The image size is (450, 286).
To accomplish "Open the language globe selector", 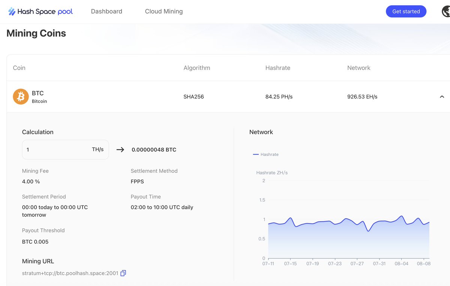I will 445,11.
